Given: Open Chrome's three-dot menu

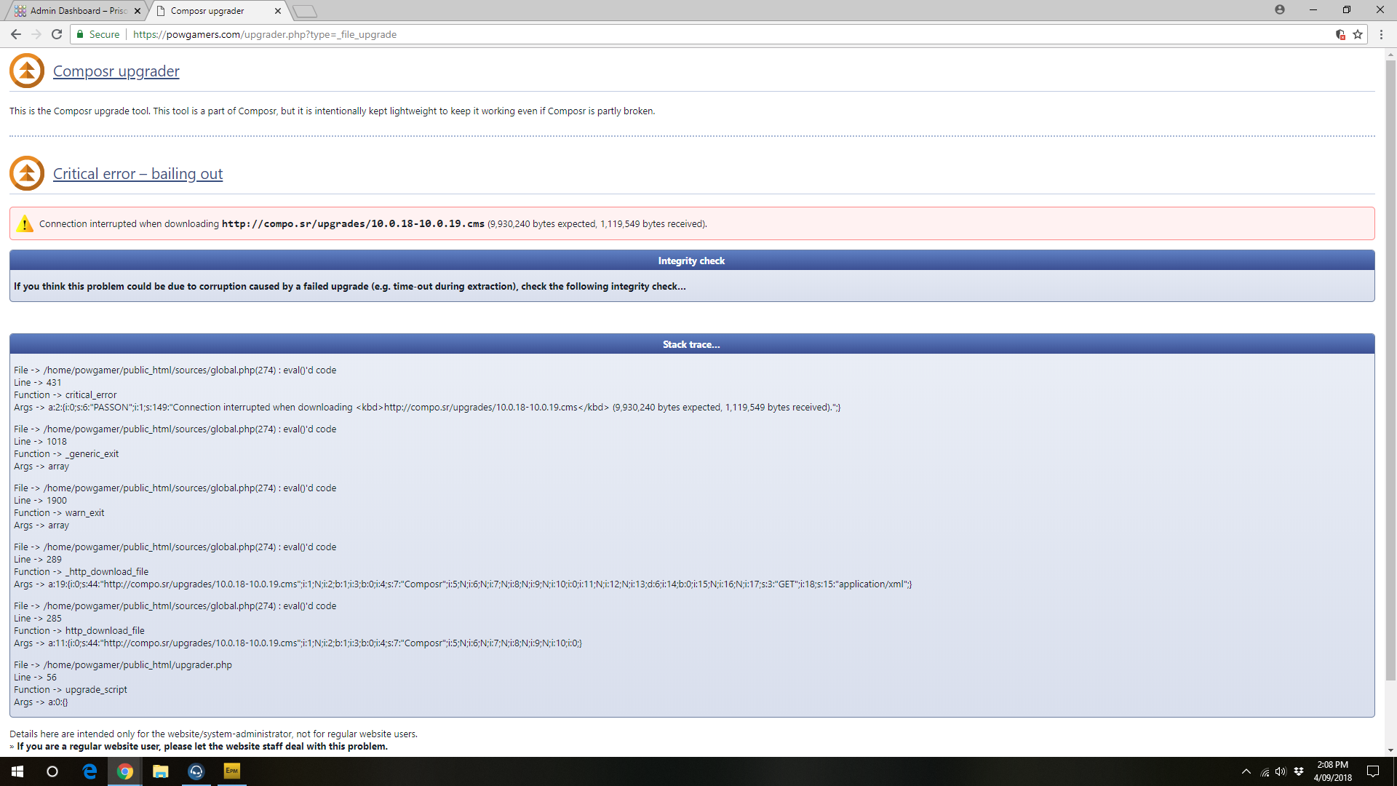Looking at the screenshot, I should pyautogui.click(x=1382, y=34).
